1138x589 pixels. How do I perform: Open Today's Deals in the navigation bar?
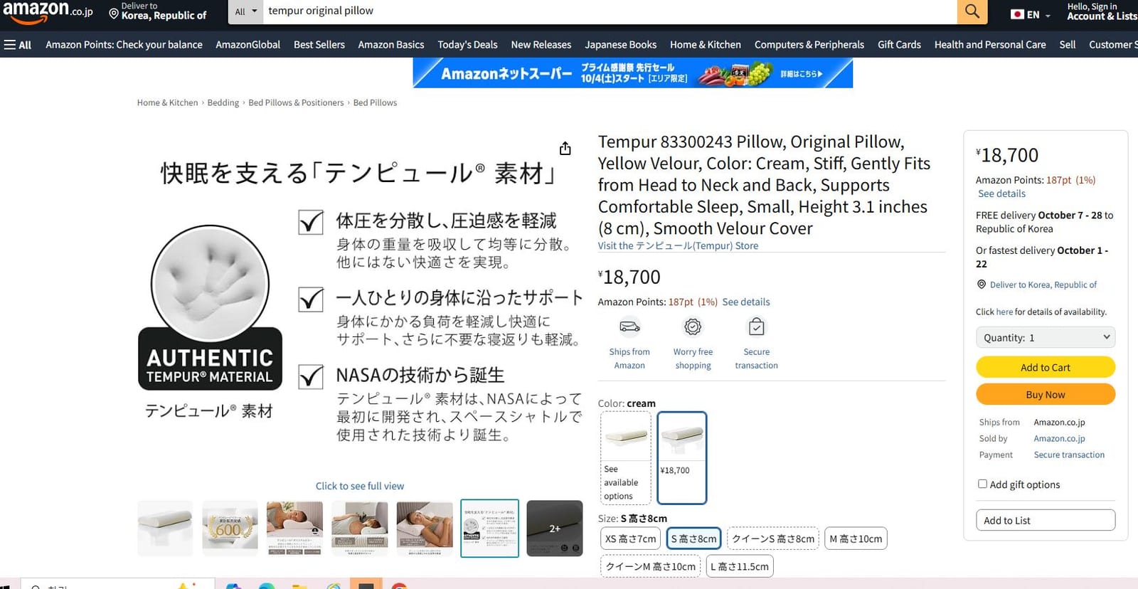click(467, 45)
